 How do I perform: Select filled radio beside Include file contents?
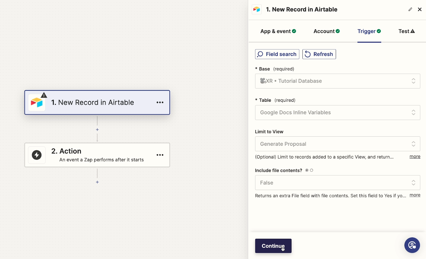tap(307, 170)
